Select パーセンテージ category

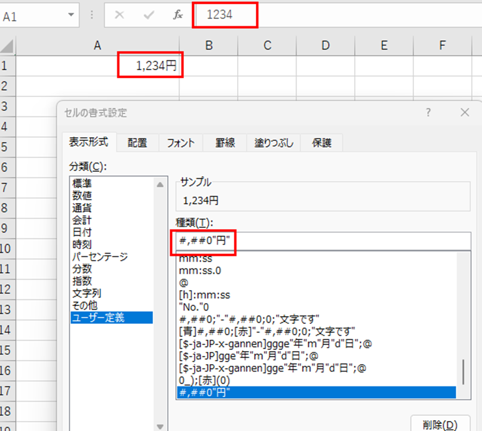pos(100,256)
